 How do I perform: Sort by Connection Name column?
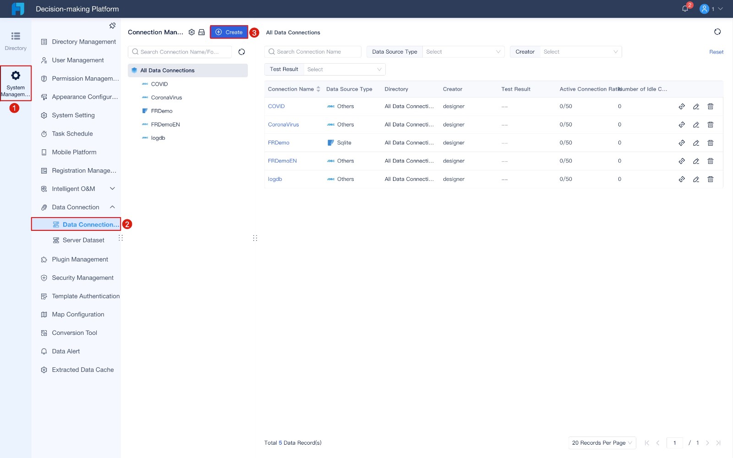[318, 89]
